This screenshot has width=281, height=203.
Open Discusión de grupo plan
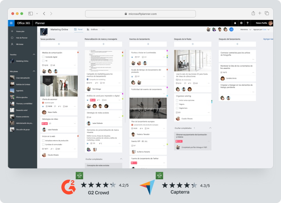22,129
